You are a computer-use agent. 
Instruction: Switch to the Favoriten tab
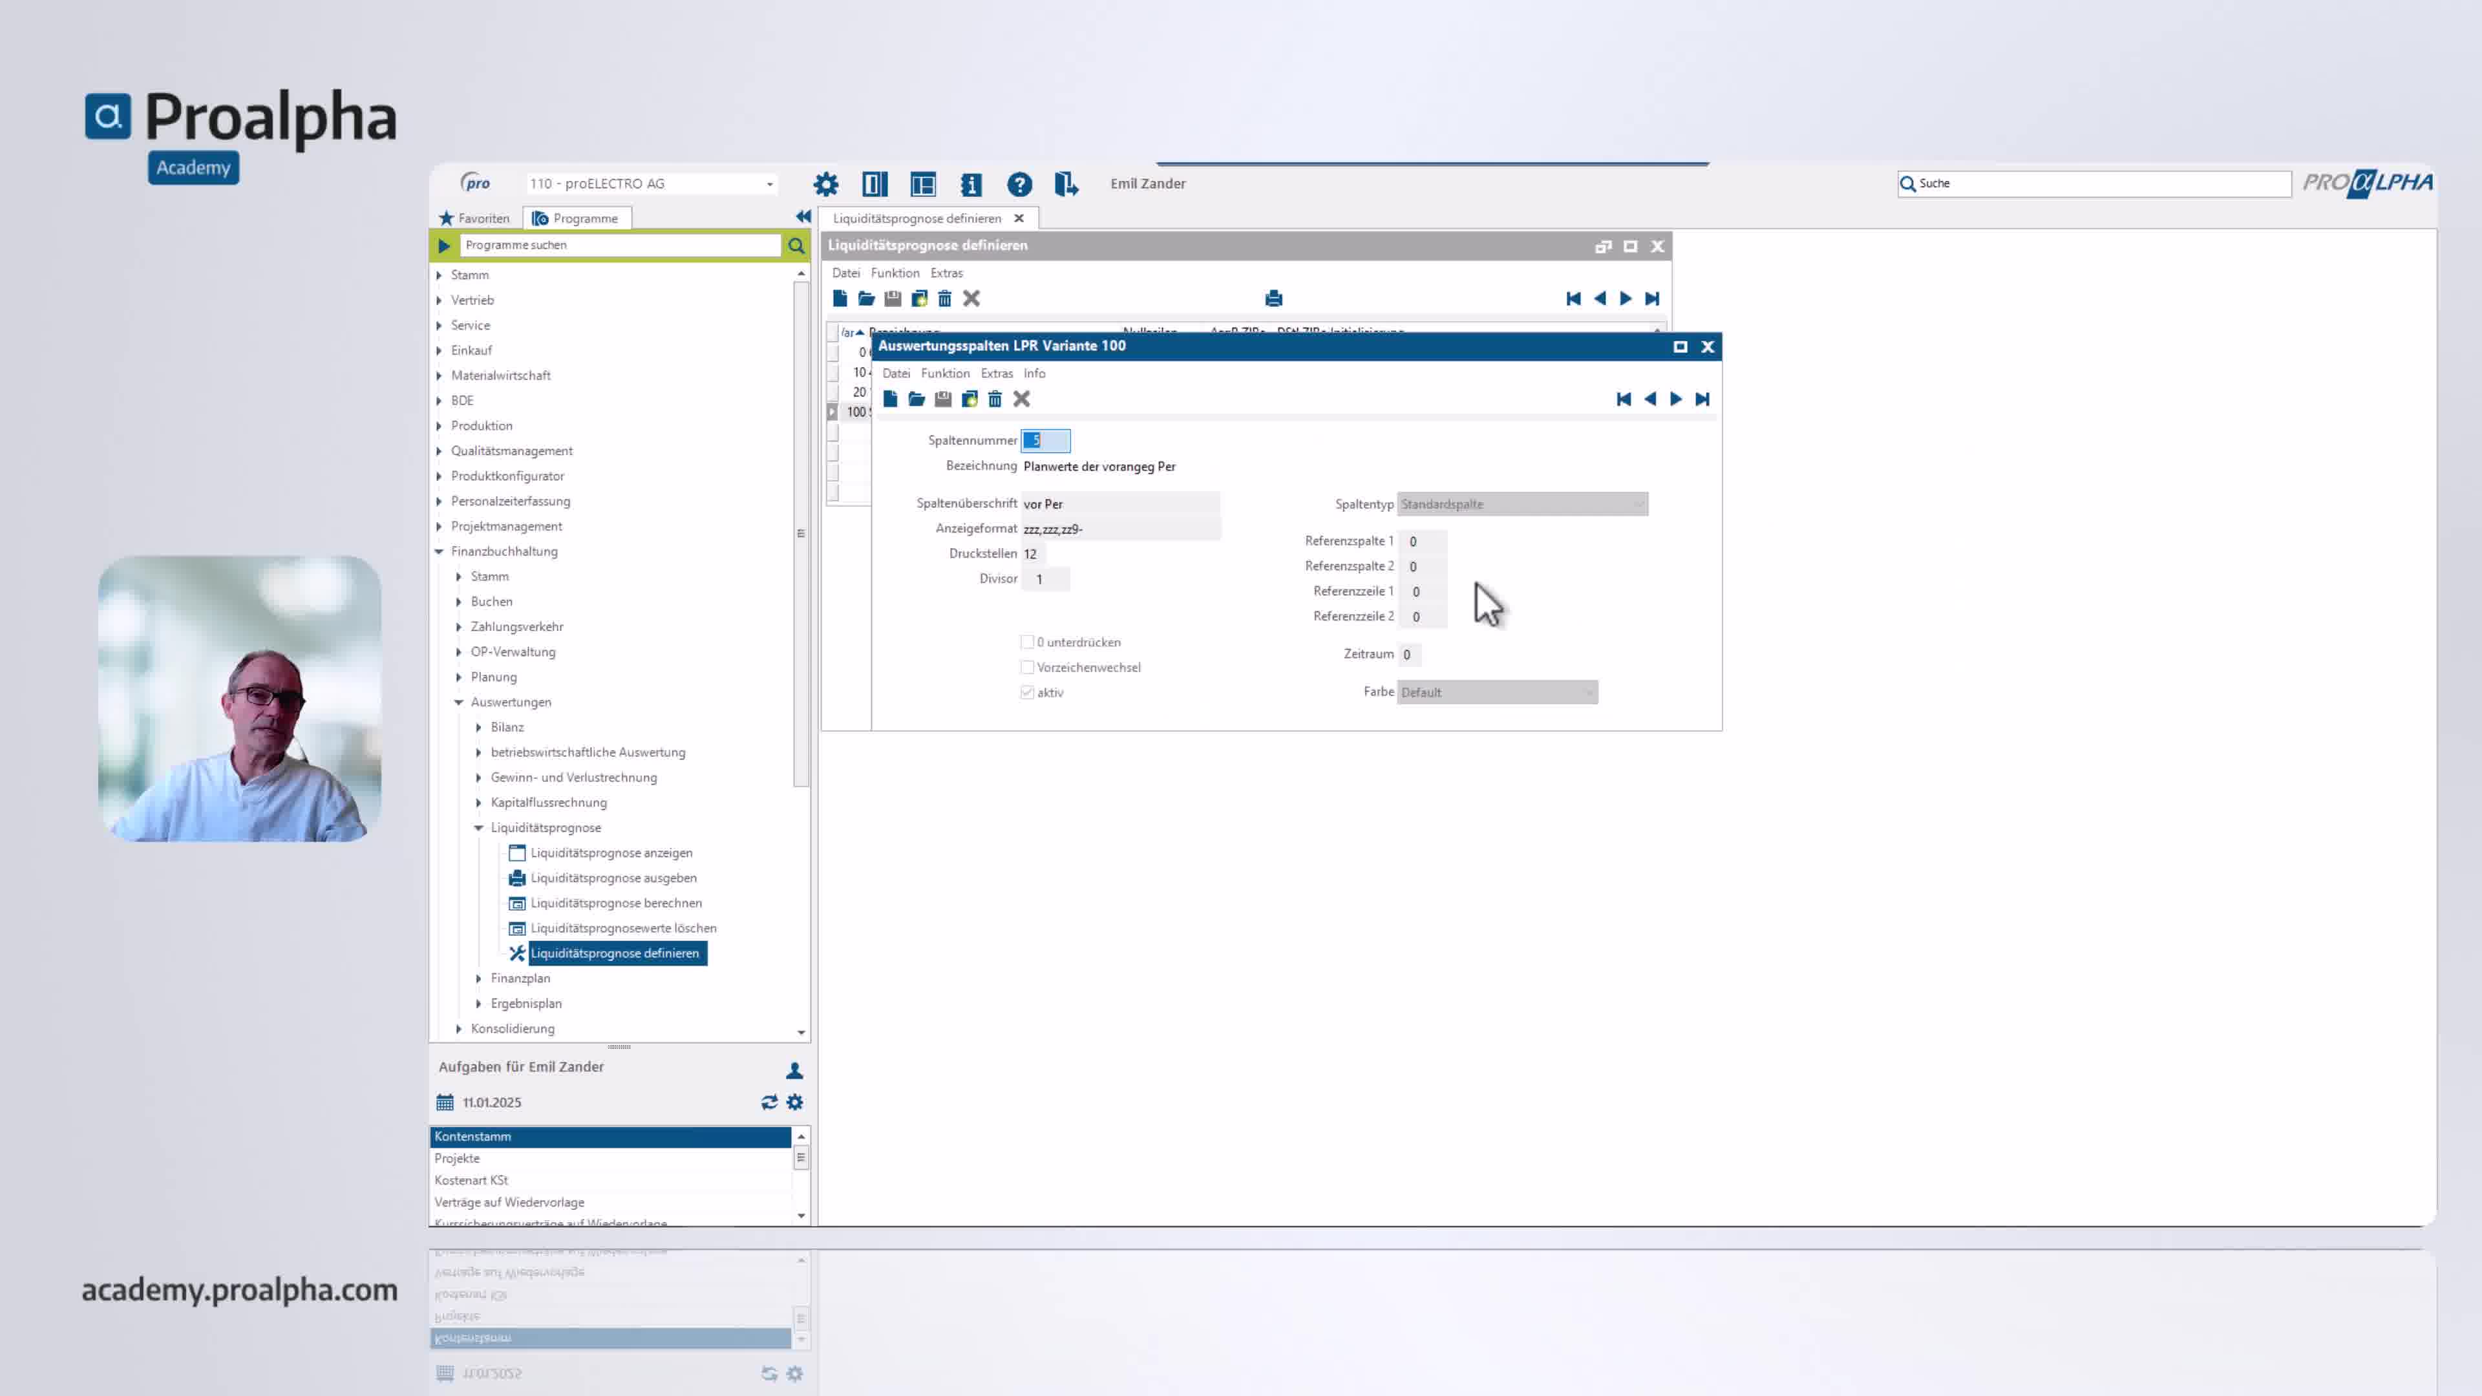pyautogui.click(x=474, y=218)
